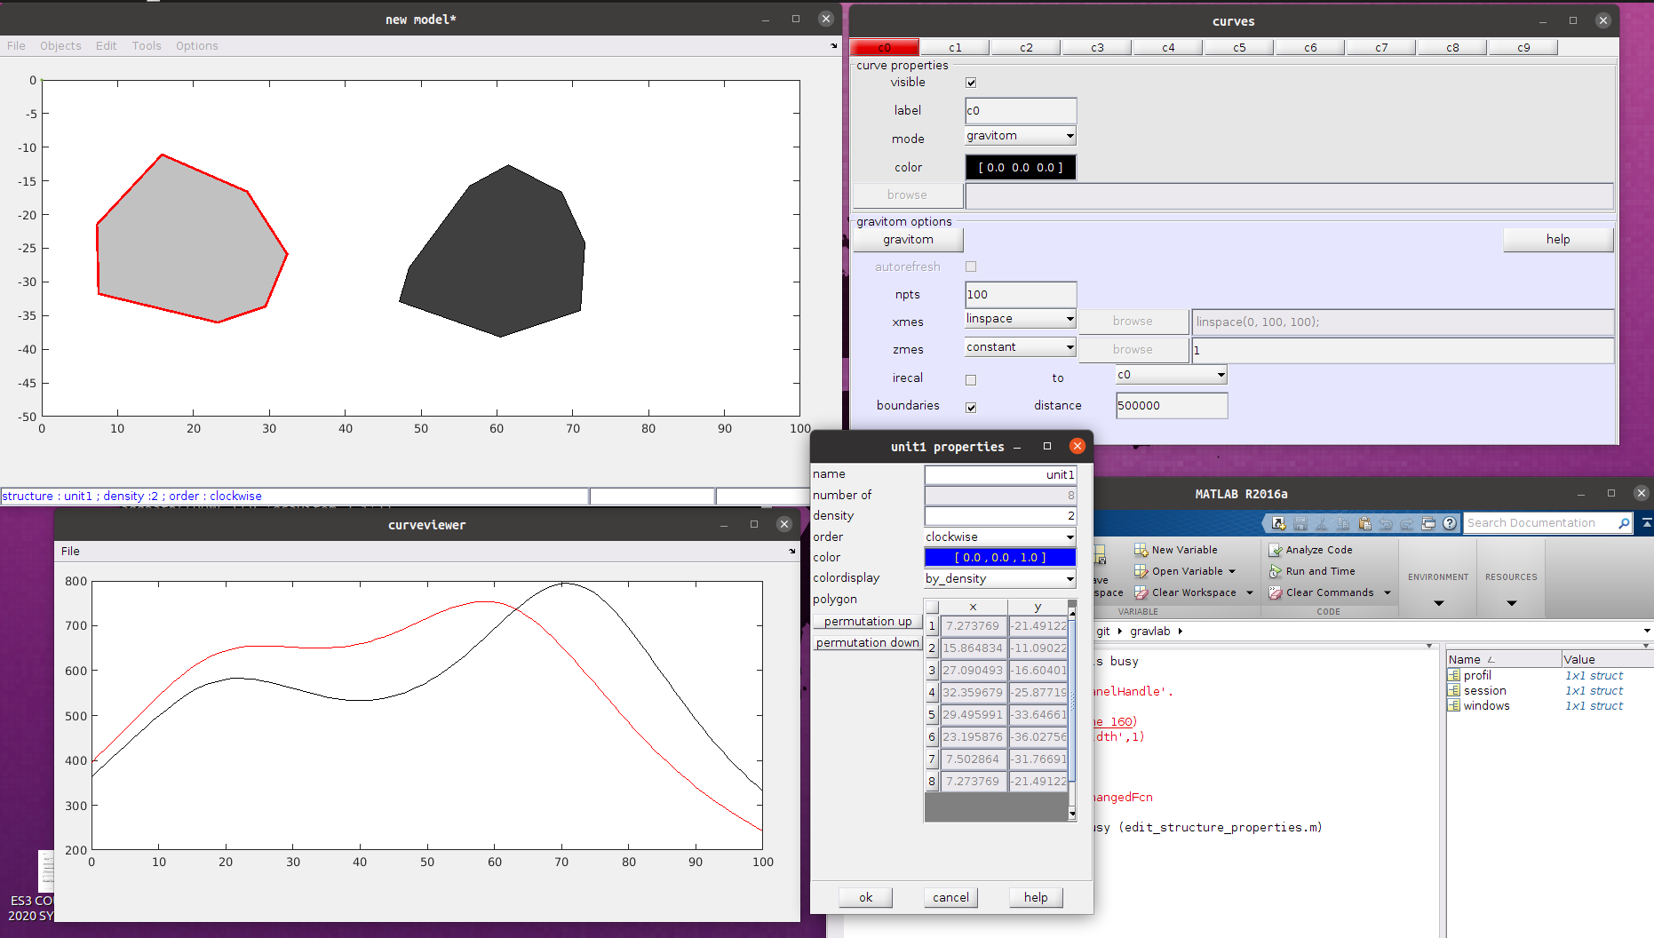Click the Open Variable icon
1654x938 pixels.
coord(1141,571)
